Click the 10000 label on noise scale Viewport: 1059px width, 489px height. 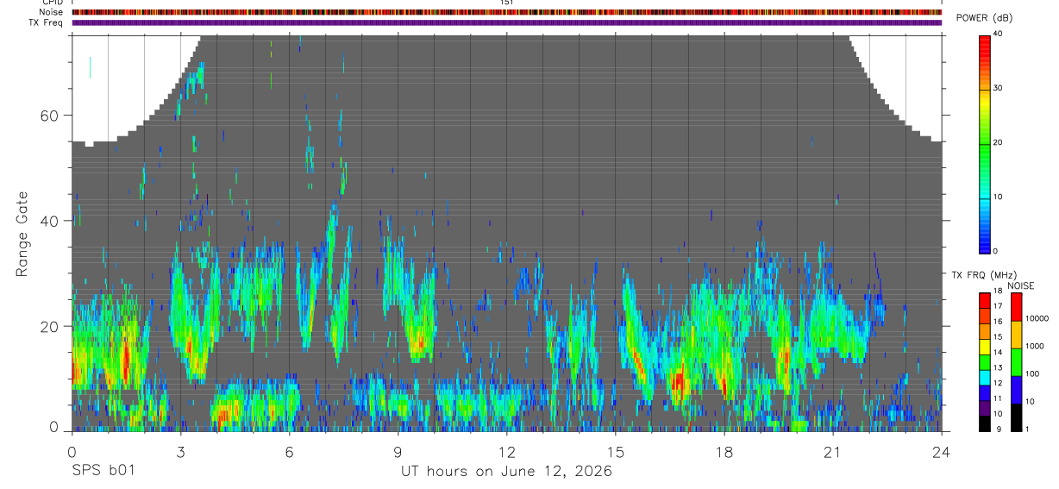(1037, 318)
